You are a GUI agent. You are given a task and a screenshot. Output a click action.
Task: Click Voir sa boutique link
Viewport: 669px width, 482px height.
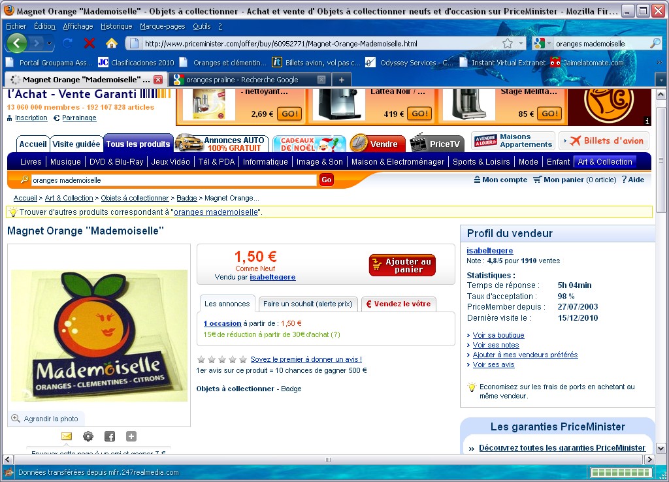point(498,335)
